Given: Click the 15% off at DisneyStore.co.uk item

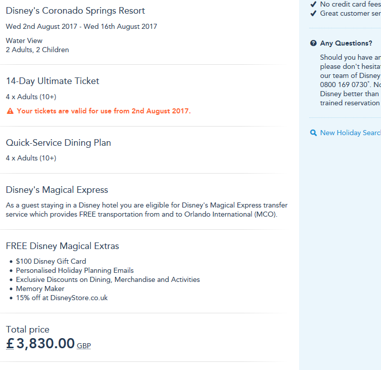Looking at the screenshot, I should click(62, 298).
